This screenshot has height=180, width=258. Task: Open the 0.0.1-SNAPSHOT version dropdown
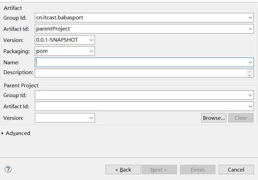91,40
